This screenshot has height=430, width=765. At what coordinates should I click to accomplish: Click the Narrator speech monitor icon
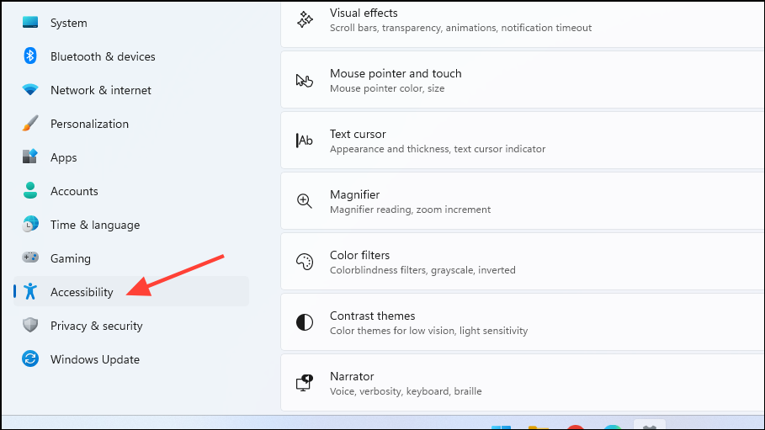coord(305,383)
